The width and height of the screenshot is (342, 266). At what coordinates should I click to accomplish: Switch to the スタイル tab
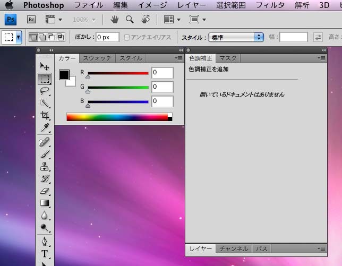pyautogui.click(x=131, y=58)
